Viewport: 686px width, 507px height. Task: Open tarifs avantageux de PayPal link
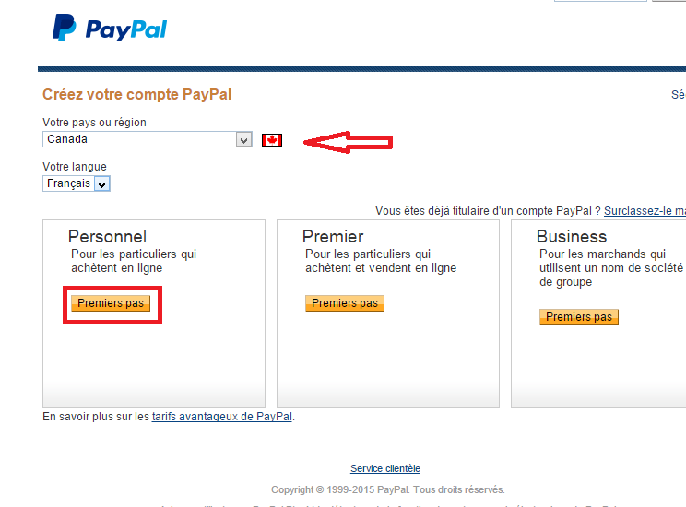(222, 417)
